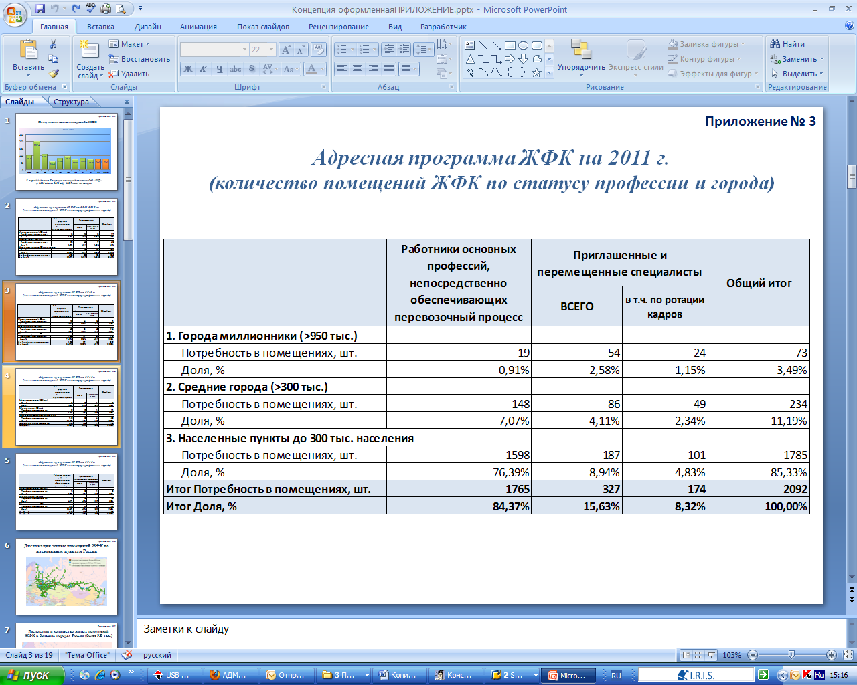Select the Oval shape in the gallery
The width and height of the screenshot is (857, 685).
point(524,45)
